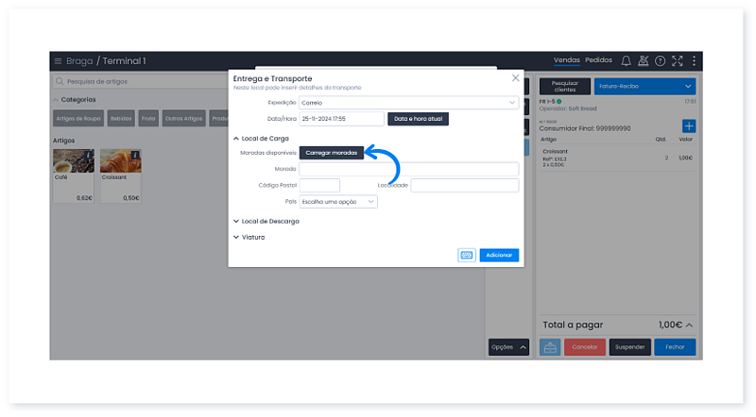Close the Entrega e Transporte dialog

(x=515, y=78)
